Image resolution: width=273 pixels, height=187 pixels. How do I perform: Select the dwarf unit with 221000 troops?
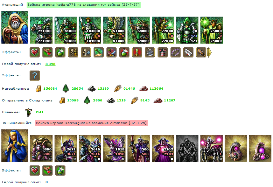tap(41, 30)
